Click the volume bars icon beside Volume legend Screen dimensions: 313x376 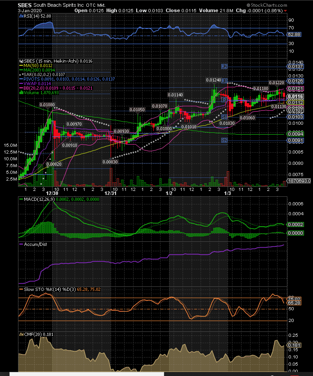tap(21, 93)
